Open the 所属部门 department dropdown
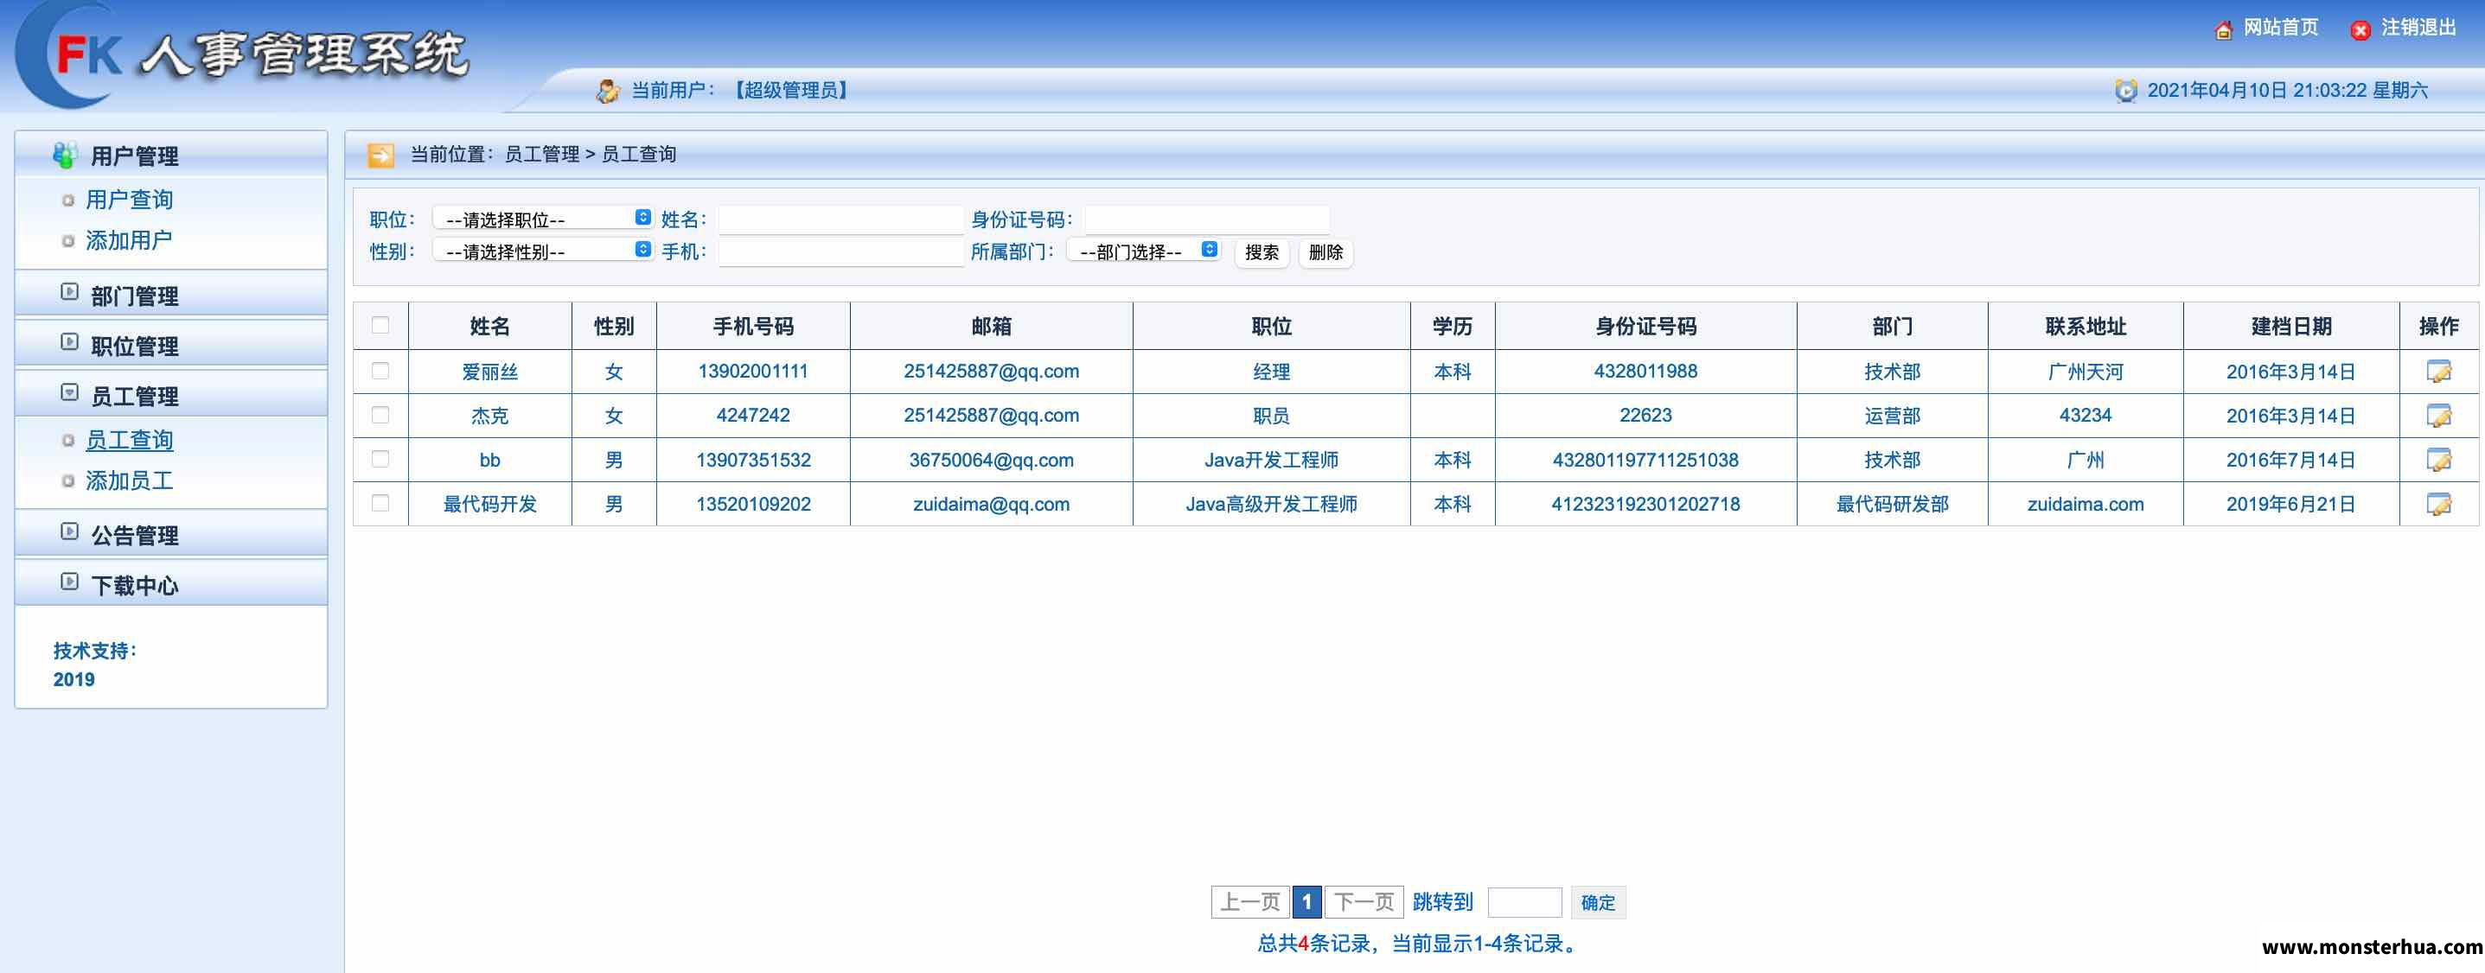2485x973 pixels. tap(1143, 251)
